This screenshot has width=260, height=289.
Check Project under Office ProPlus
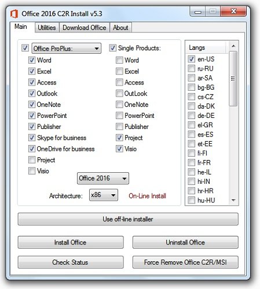click(x=32, y=160)
